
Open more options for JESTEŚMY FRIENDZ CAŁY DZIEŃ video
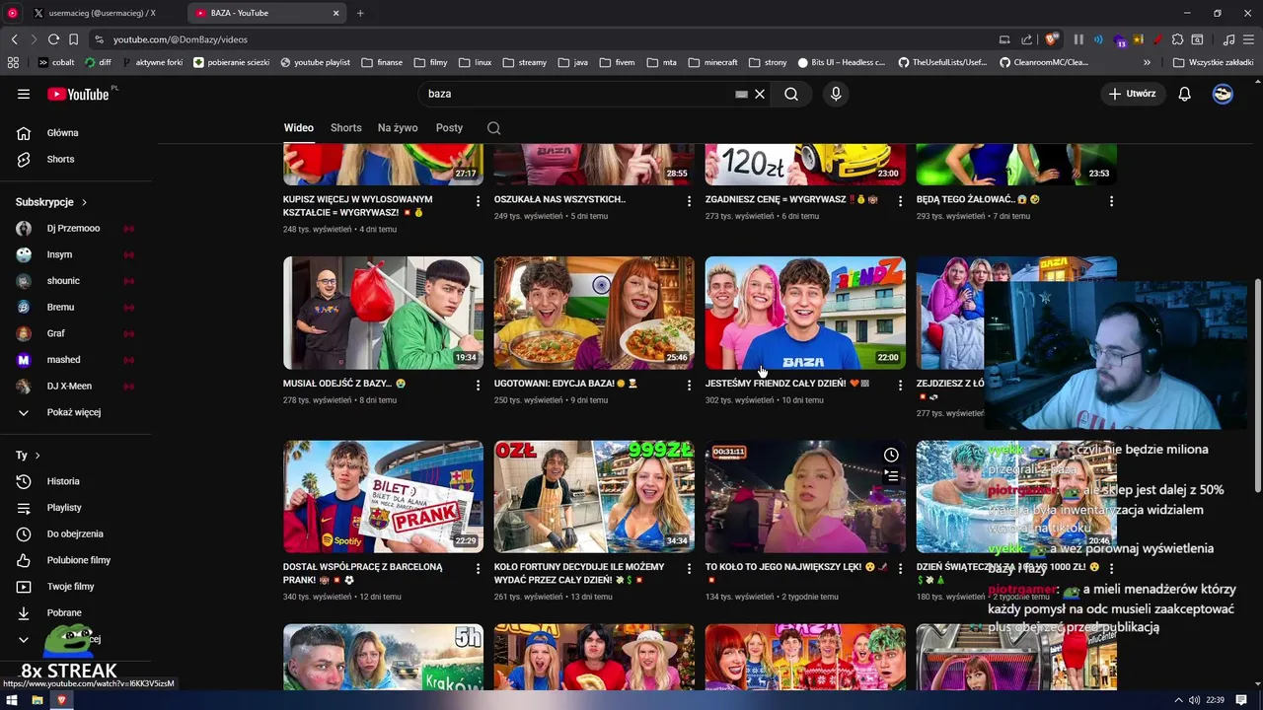coord(900,385)
